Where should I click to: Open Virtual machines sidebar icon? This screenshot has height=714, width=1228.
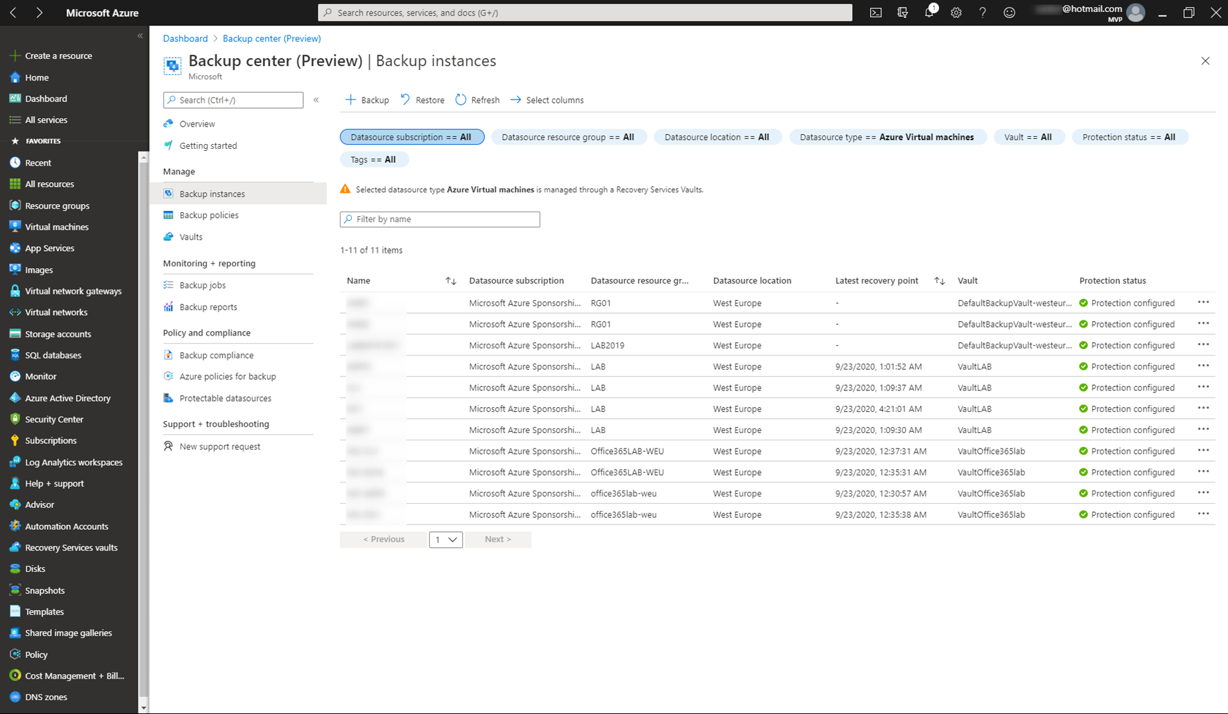[15, 227]
